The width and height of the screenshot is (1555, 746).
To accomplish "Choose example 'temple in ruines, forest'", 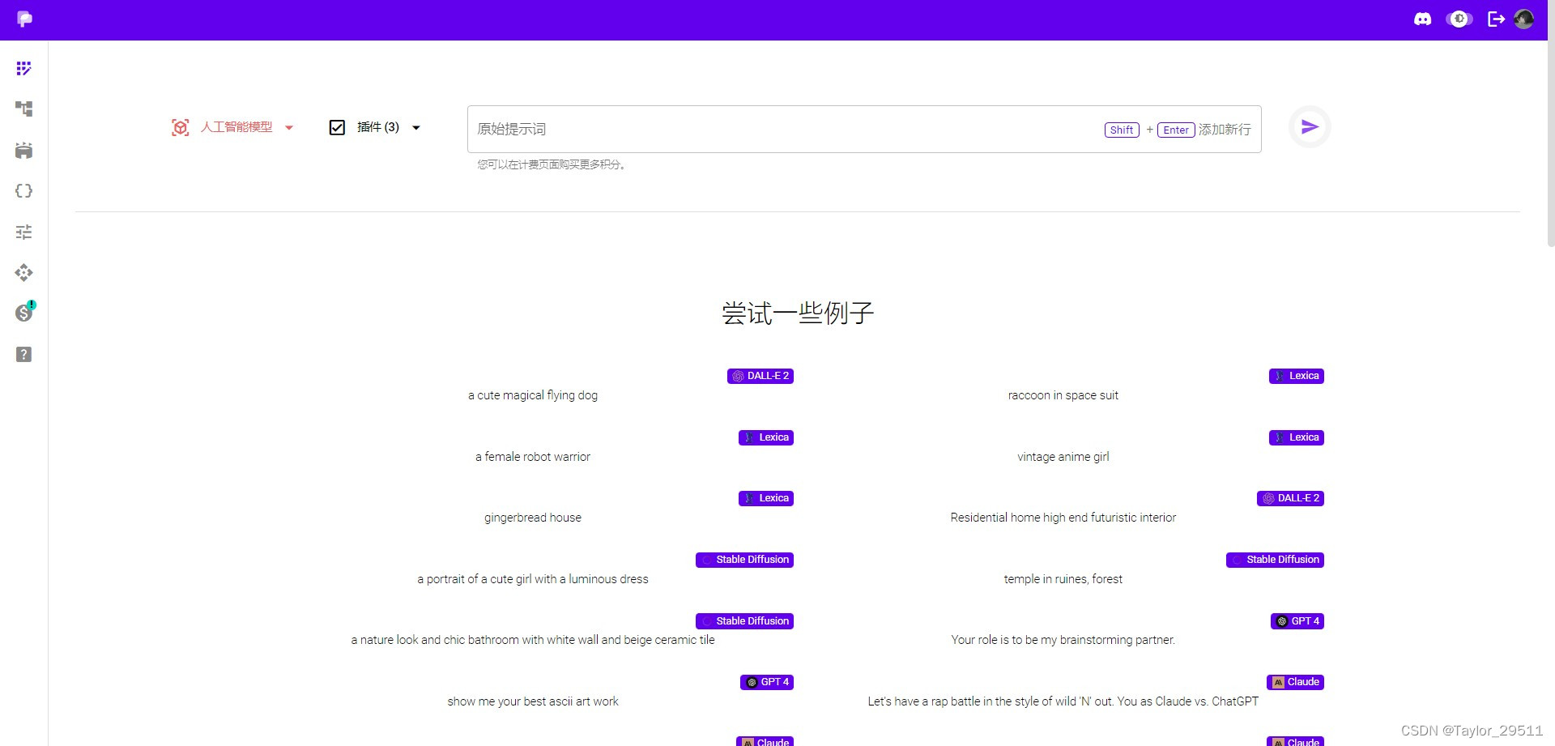I will tap(1063, 579).
